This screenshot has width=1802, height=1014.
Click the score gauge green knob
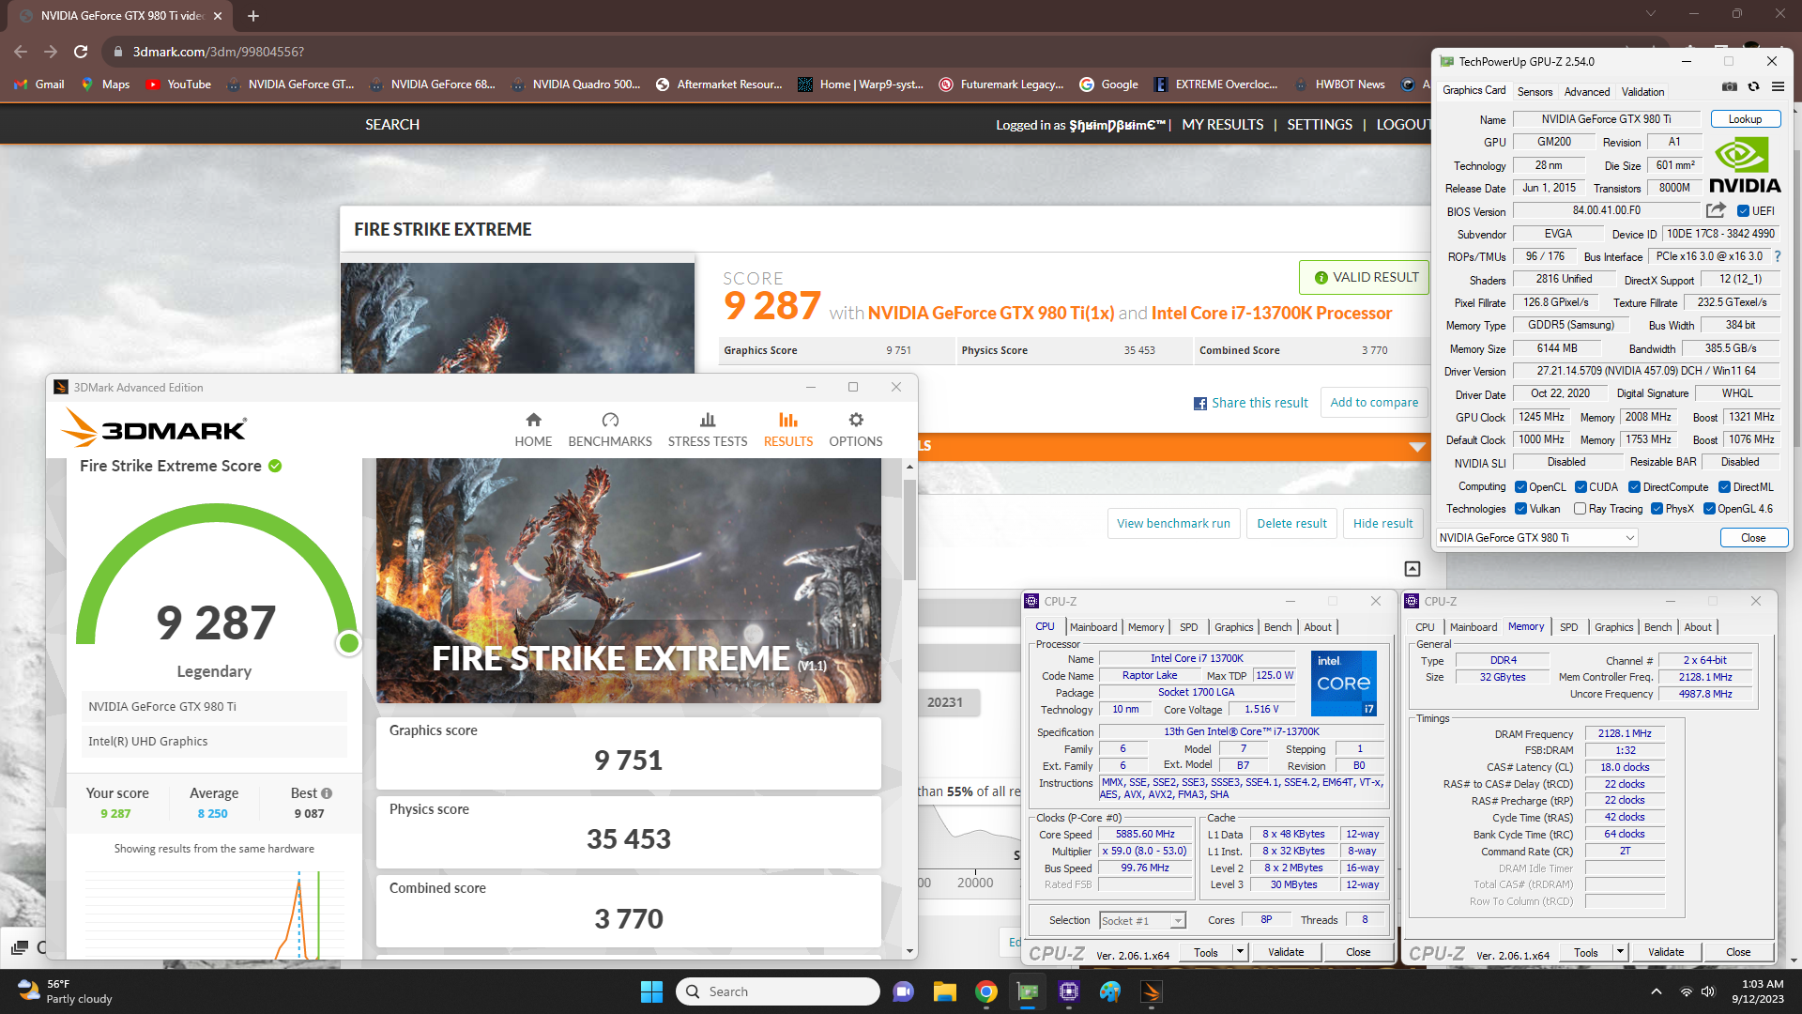click(x=349, y=643)
